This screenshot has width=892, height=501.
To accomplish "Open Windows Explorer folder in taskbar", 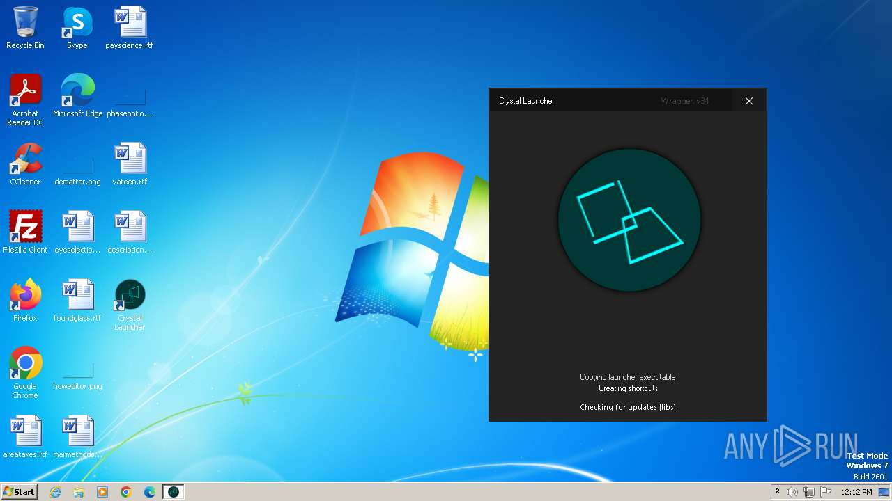I will point(79,492).
